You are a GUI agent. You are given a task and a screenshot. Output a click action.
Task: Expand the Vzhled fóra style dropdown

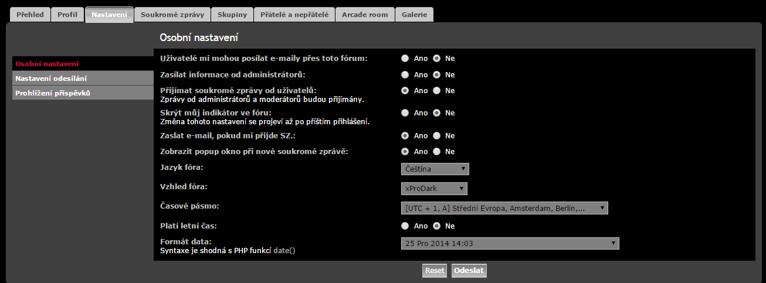[x=434, y=189]
